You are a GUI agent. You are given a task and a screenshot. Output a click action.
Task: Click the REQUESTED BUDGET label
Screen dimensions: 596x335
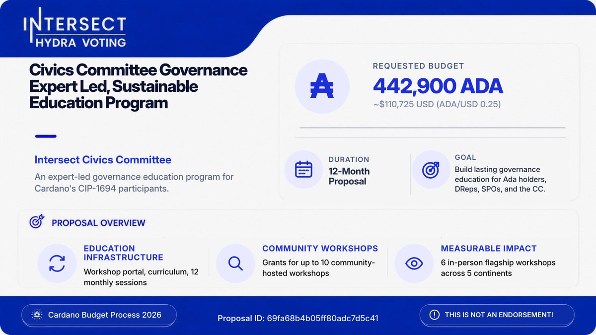pos(418,66)
